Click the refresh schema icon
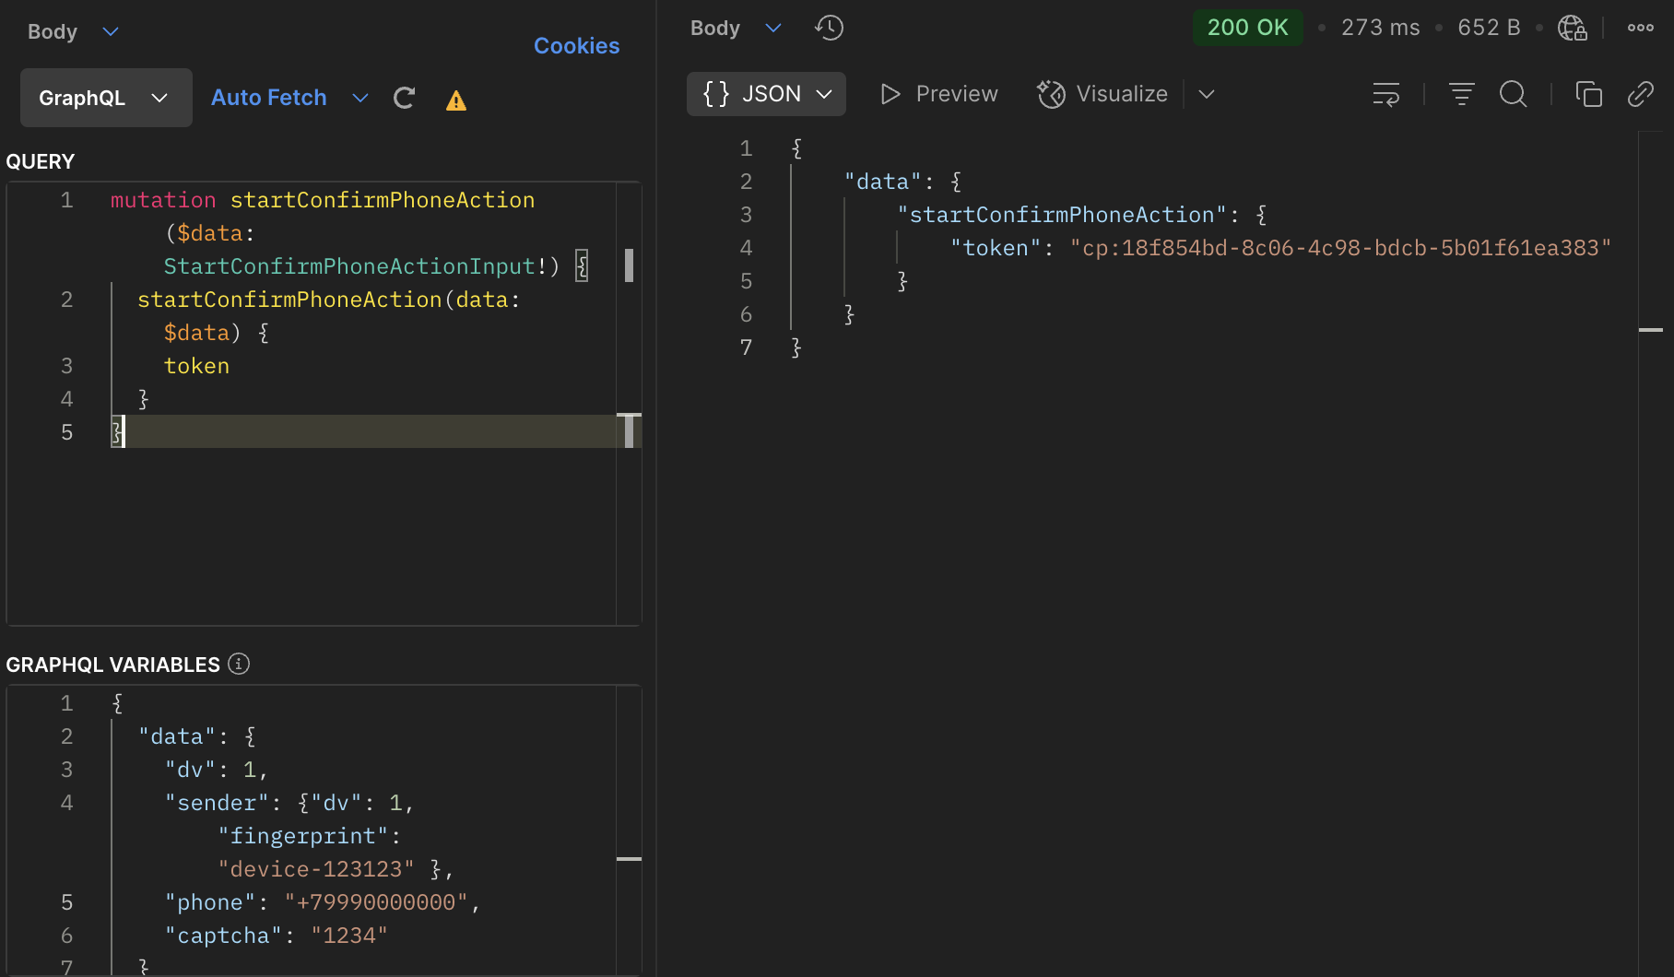 click(x=404, y=99)
